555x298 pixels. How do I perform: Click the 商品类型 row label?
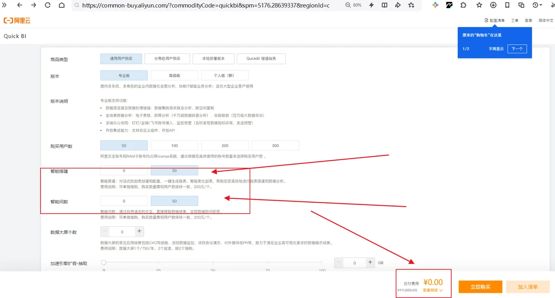[59, 59]
